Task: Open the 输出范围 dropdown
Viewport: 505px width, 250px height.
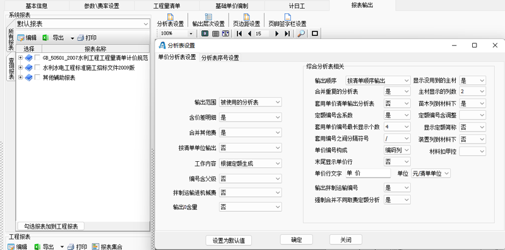Action: point(250,102)
